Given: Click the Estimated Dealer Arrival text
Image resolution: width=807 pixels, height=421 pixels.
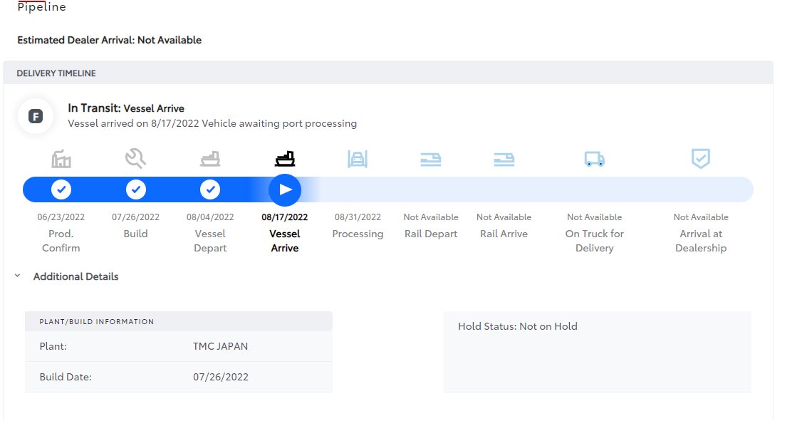Looking at the screenshot, I should [x=109, y=40].
